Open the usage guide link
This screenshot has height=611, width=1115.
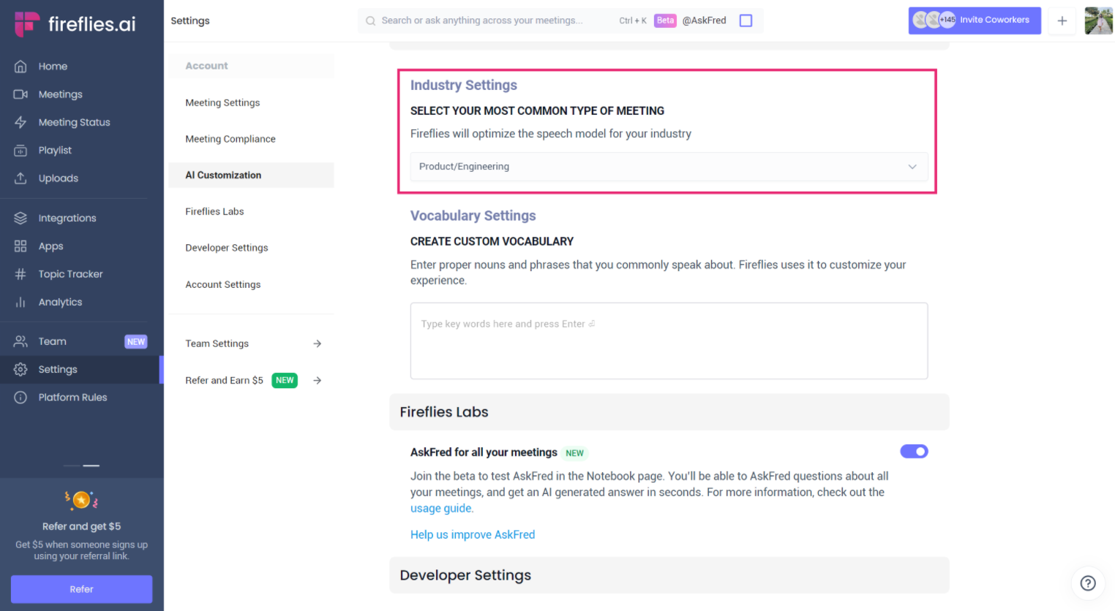[442, 509]
